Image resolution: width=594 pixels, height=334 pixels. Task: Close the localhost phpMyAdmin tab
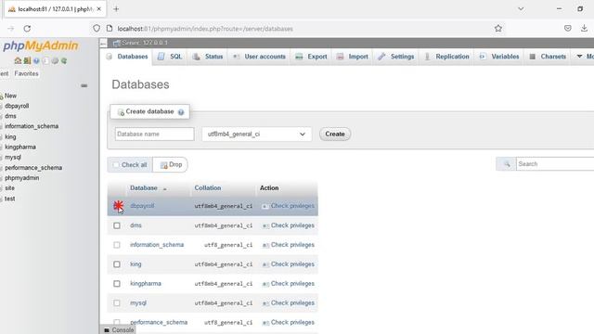99,8
